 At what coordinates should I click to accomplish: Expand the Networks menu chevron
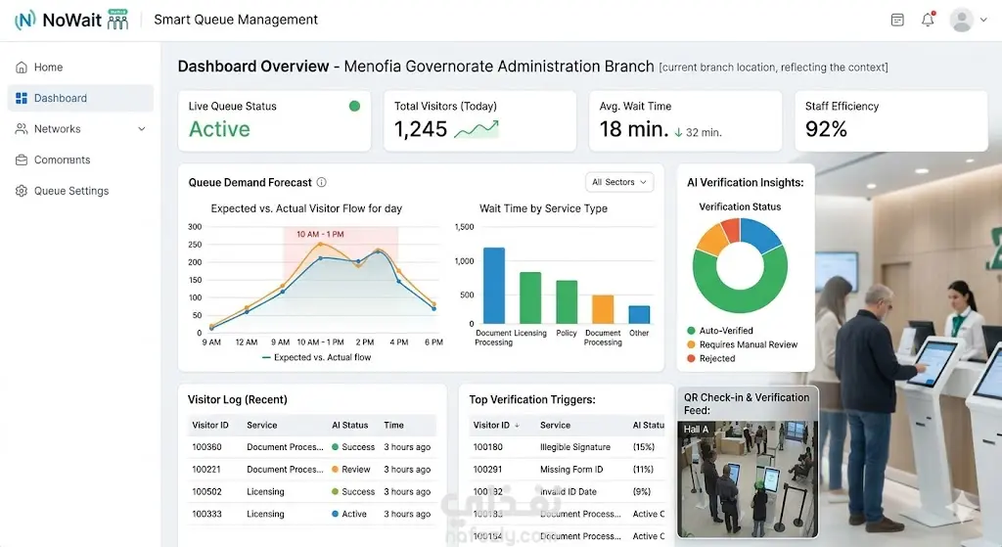[x=142, y=129]
